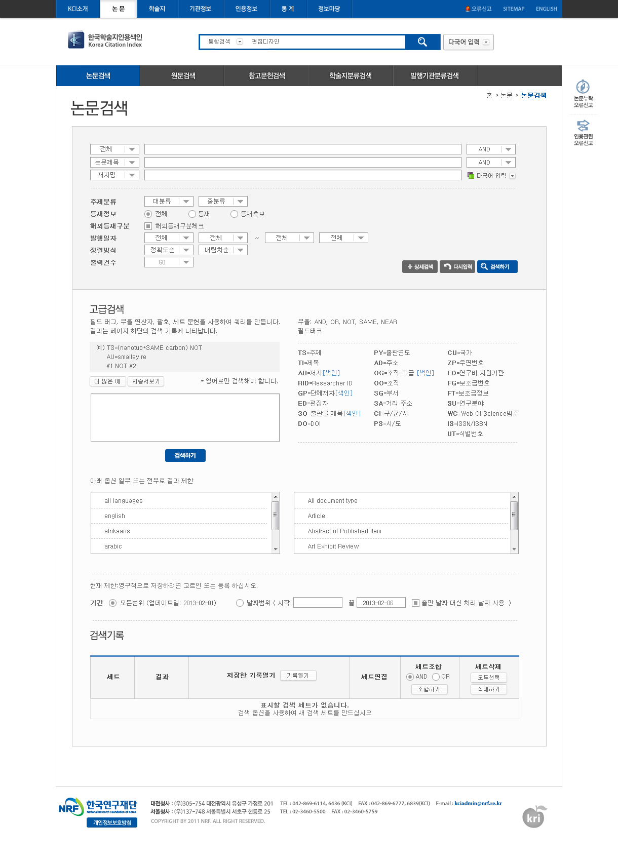The width and height of the screenshot is (618, 866).
Task: Open the 학술지 top menu
Action: click(157, 9)
